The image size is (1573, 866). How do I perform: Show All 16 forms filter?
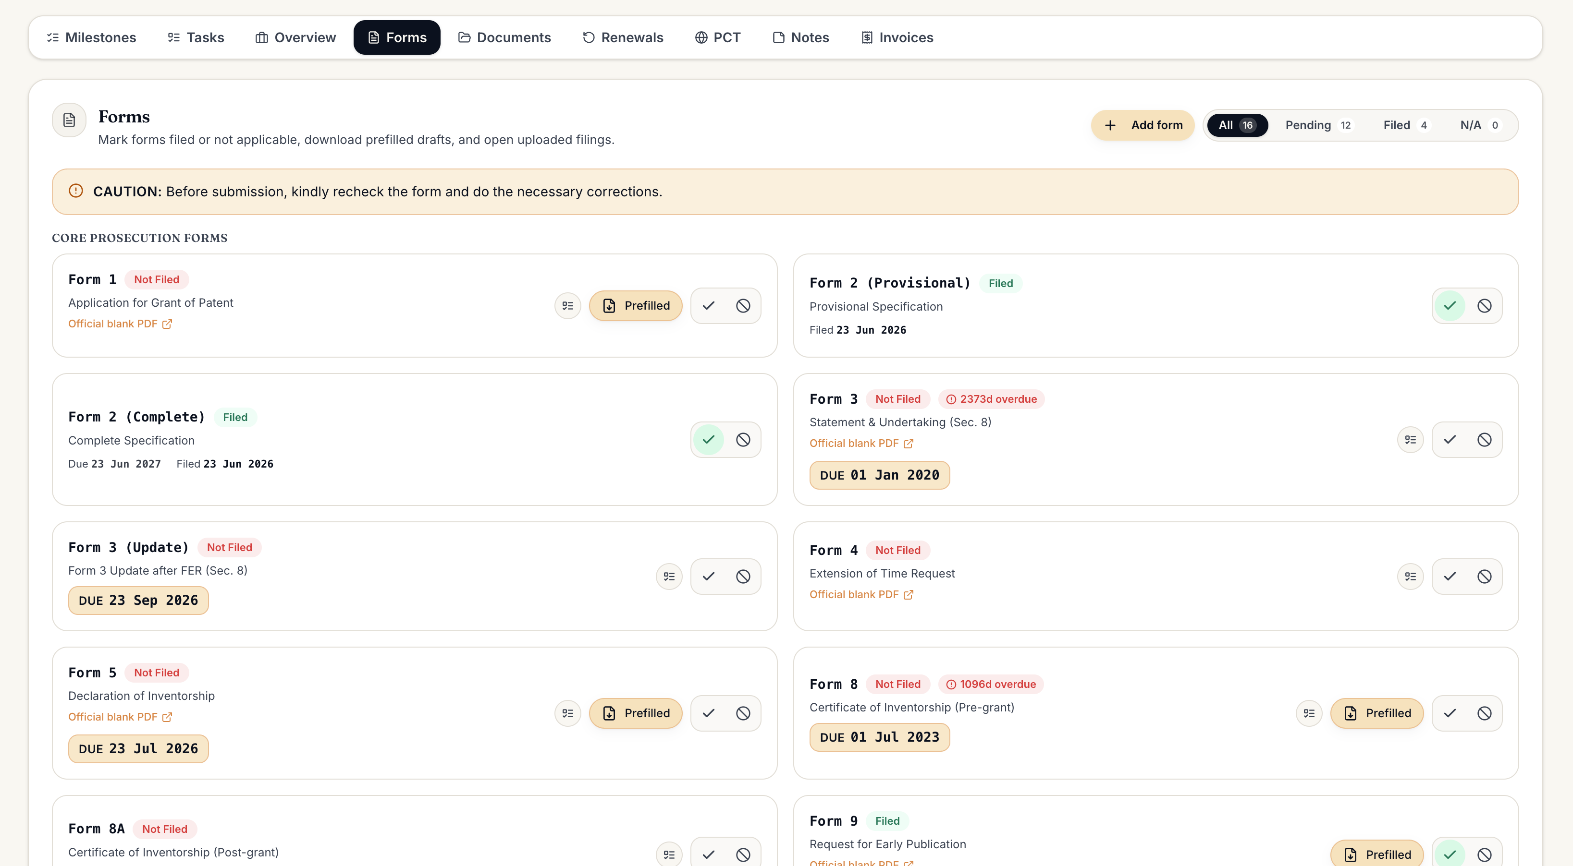(1237, 125)
